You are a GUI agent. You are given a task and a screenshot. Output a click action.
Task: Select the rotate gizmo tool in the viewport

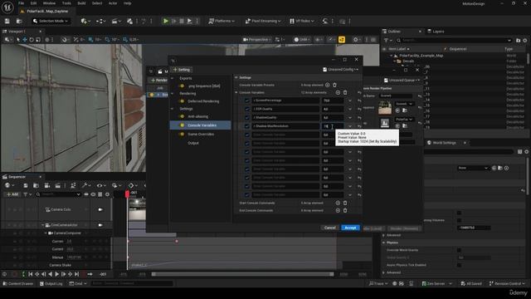(x=32, y=40)
